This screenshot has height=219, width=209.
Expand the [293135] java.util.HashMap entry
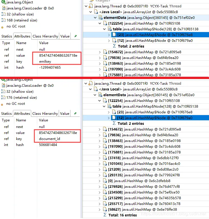tap(99, 175)
